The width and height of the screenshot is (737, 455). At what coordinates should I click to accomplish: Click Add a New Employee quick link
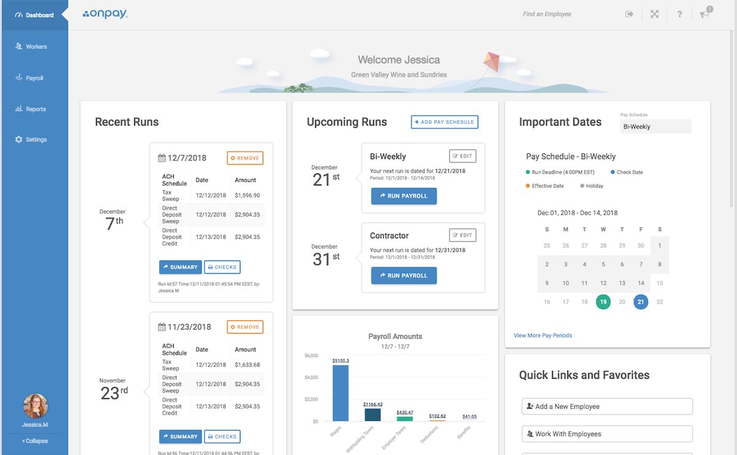[x=607, y=407]
